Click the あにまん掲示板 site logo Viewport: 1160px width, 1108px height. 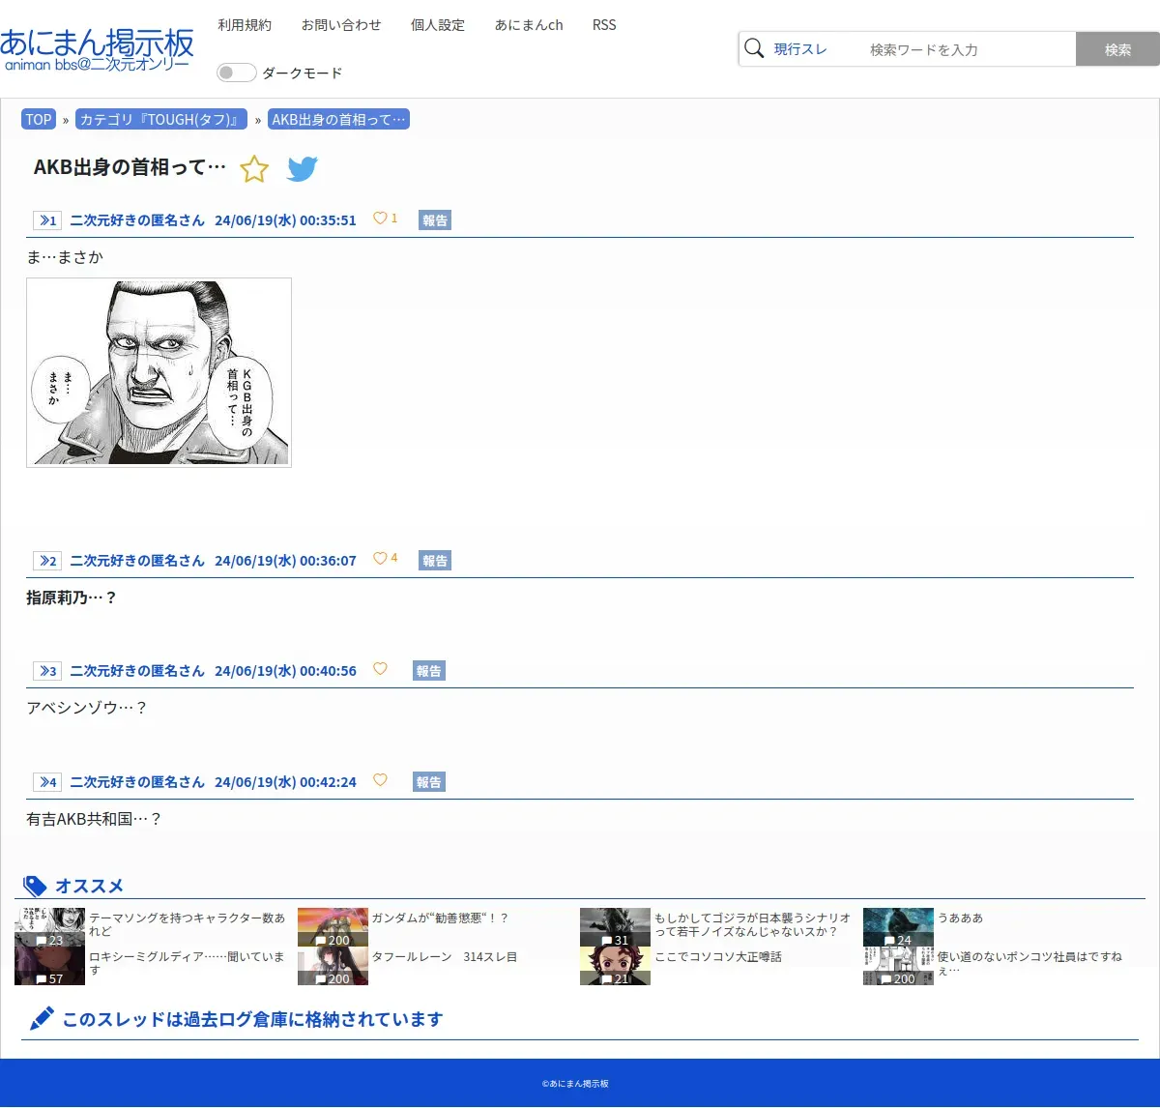tap(97, 50)
